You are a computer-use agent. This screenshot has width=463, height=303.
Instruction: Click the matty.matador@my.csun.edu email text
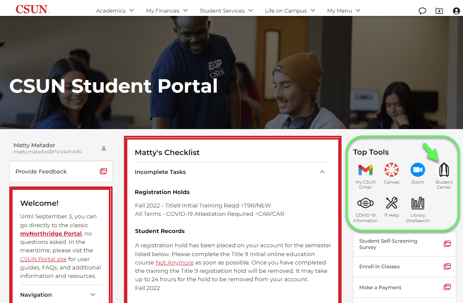pos(47,151)
